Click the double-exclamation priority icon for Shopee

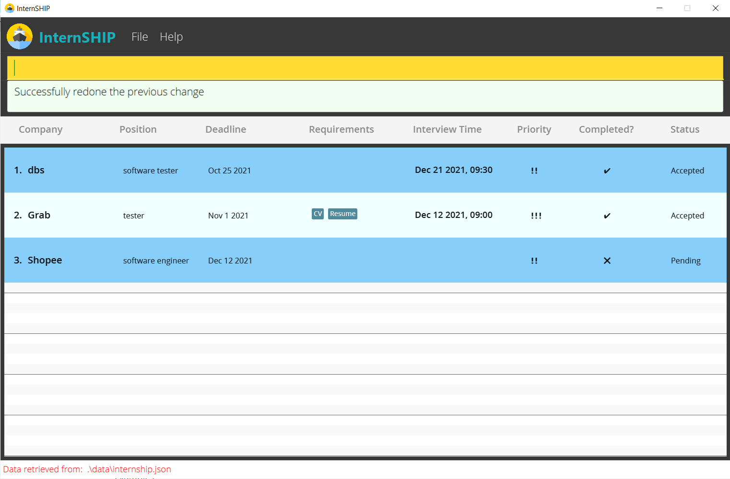pyautogui.click(x=534, y=261)
